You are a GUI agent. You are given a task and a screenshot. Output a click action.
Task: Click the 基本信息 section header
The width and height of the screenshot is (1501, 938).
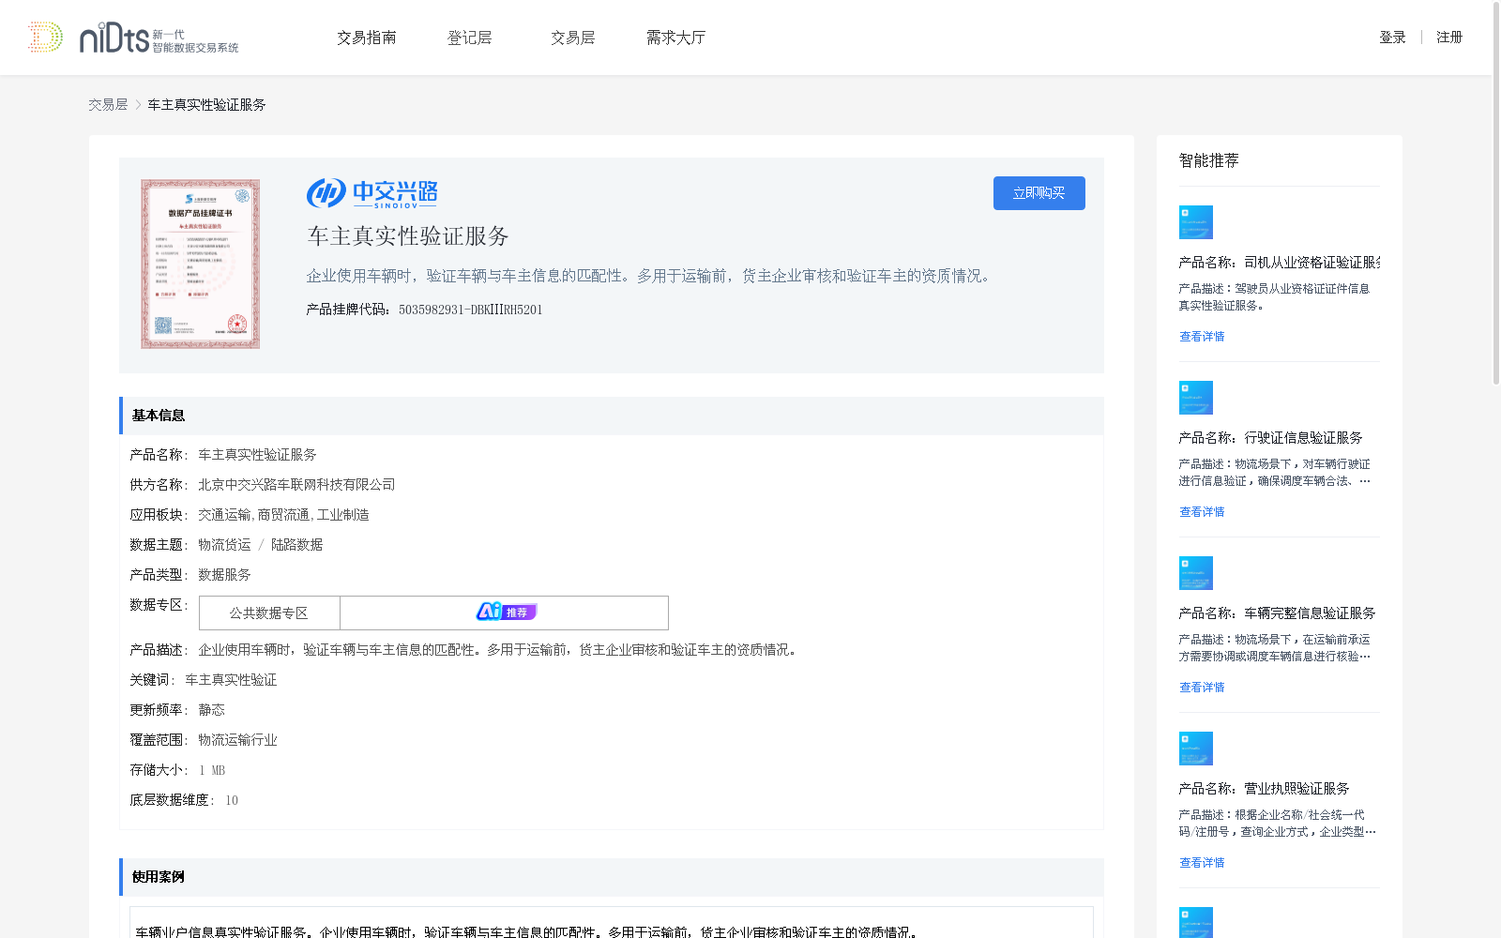(612, 416)
